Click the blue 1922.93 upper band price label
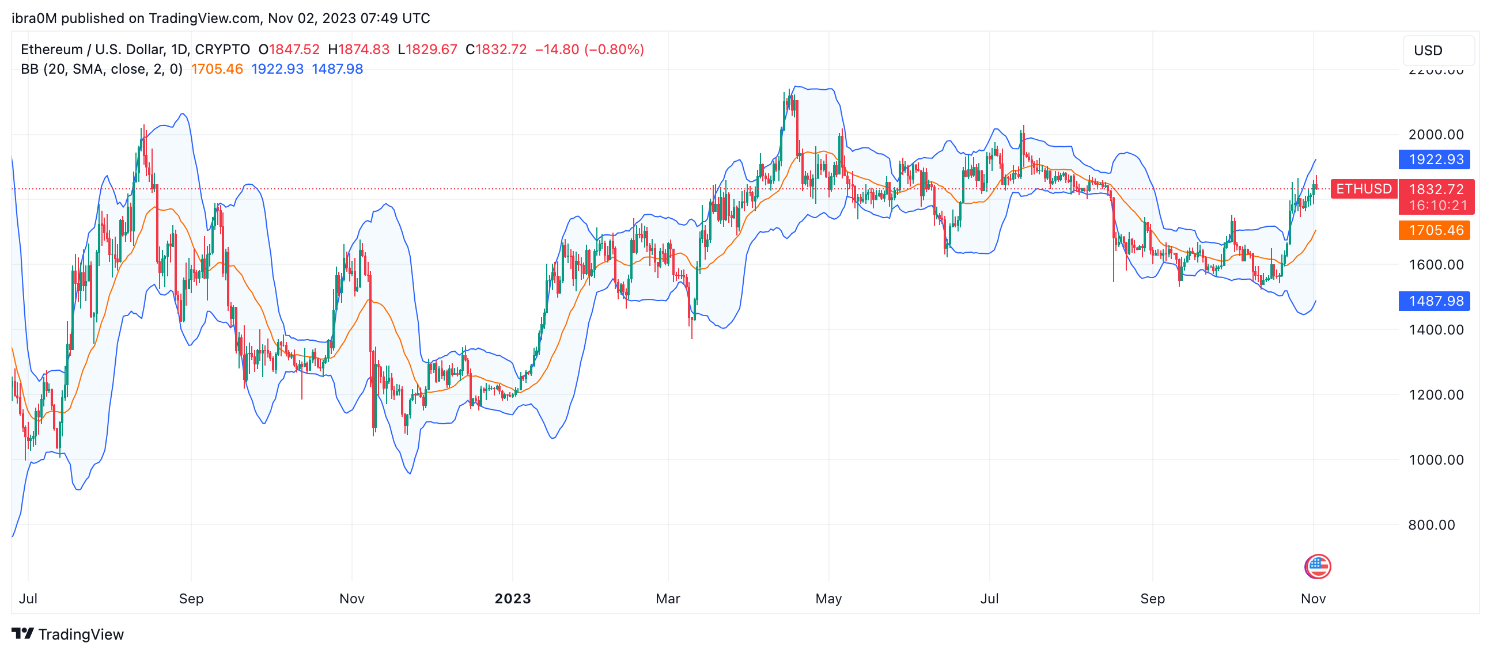Screen dimensions: 1491x654 point(1436,159)
